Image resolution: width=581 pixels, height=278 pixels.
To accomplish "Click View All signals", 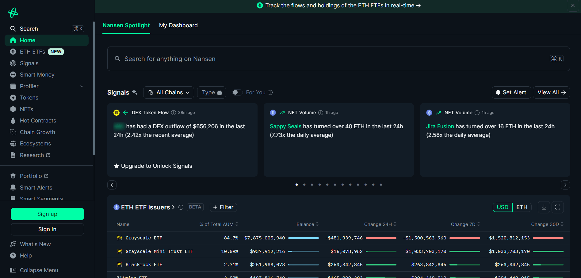I will coord(552,92).
